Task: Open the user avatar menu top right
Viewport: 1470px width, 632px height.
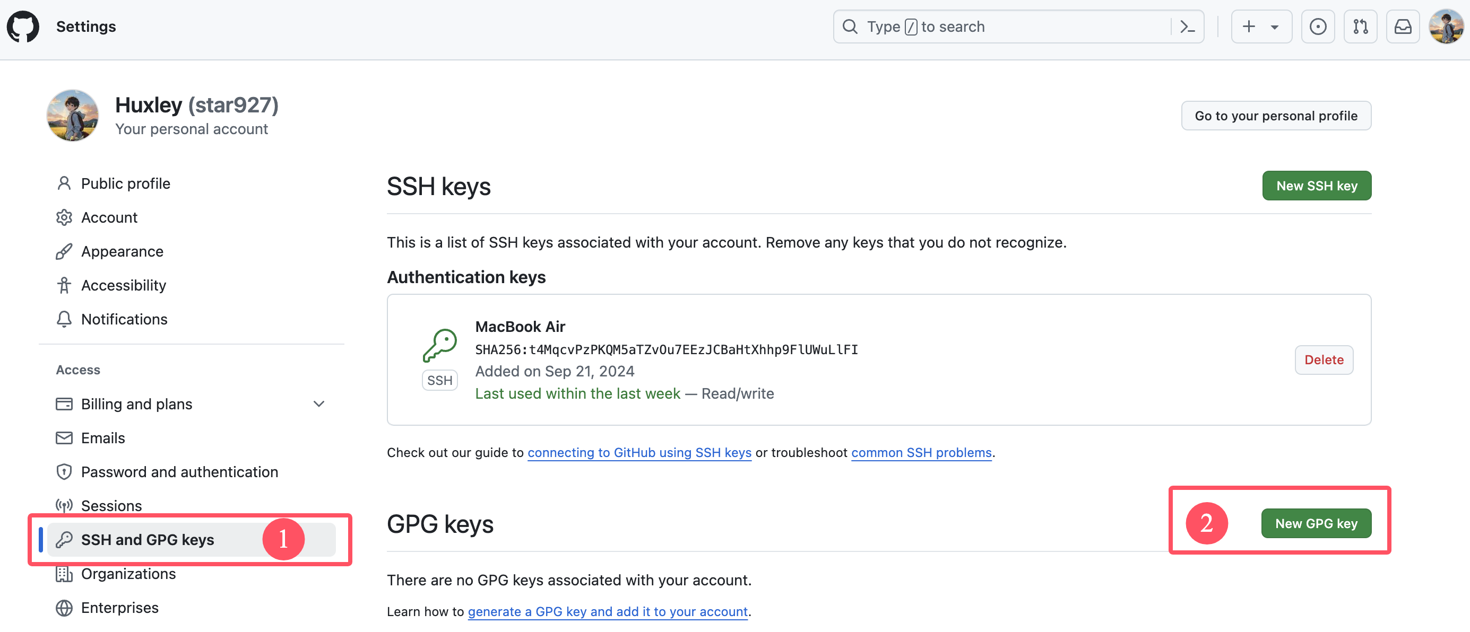Action: click(1446, 26)
